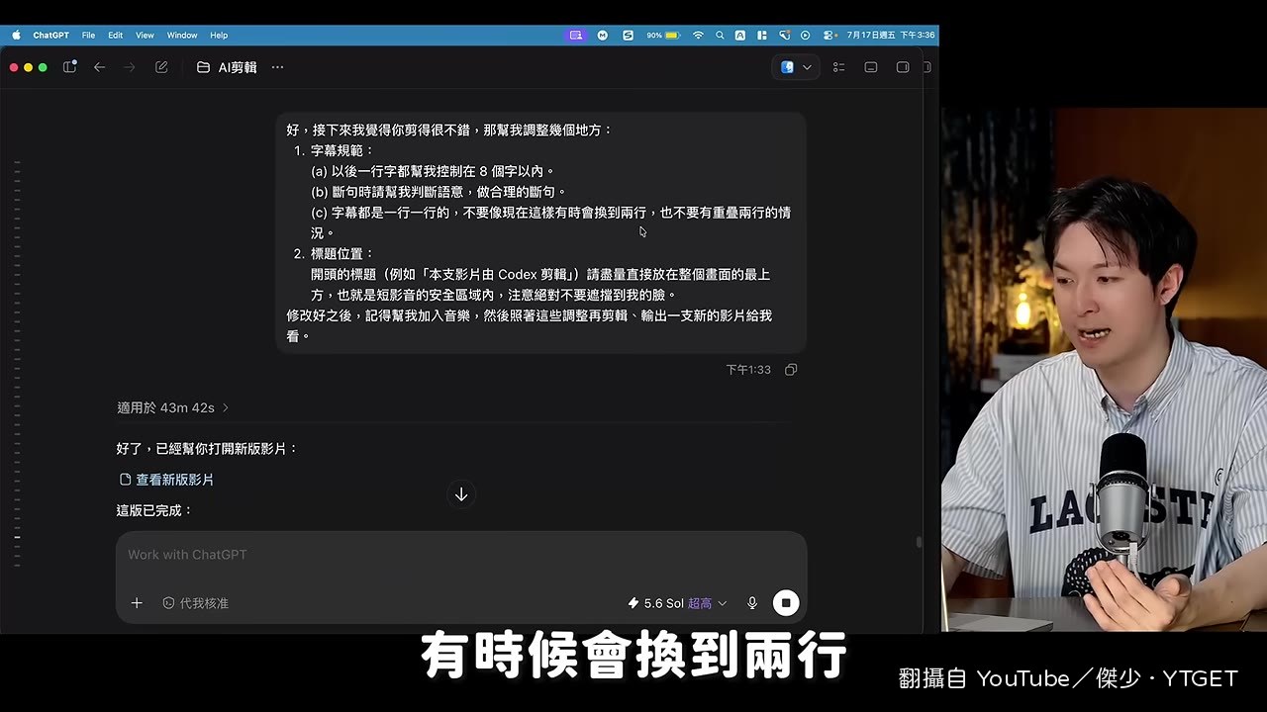Click the task list icon in toolbar
1267x712 pixels.
click(838, 67)
